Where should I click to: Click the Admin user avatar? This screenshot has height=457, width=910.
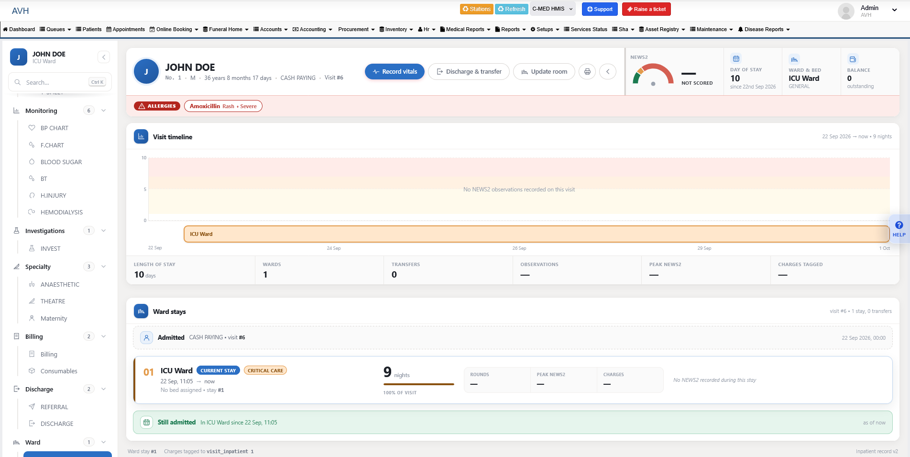tap(846, 11)
